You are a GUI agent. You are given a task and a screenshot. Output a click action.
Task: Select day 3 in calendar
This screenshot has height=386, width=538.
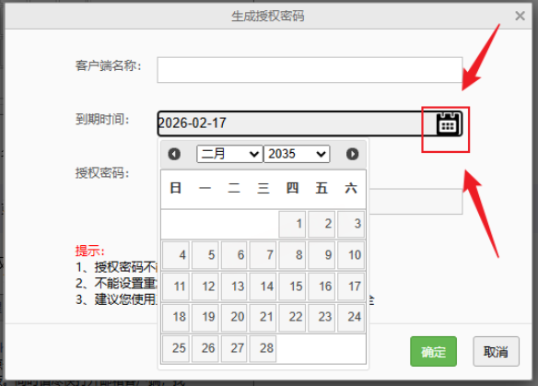(351, 224)
